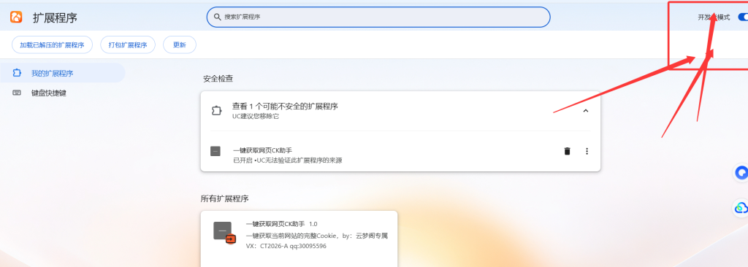Toggle the 开发者模式 switch
The width and height of the screenshot is (748, 267).
(743, 18)
